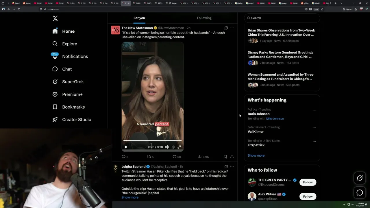This screenshot has height=208, width=370.
Task: Switch to the For you tab
Action: [x=139, y=18]
